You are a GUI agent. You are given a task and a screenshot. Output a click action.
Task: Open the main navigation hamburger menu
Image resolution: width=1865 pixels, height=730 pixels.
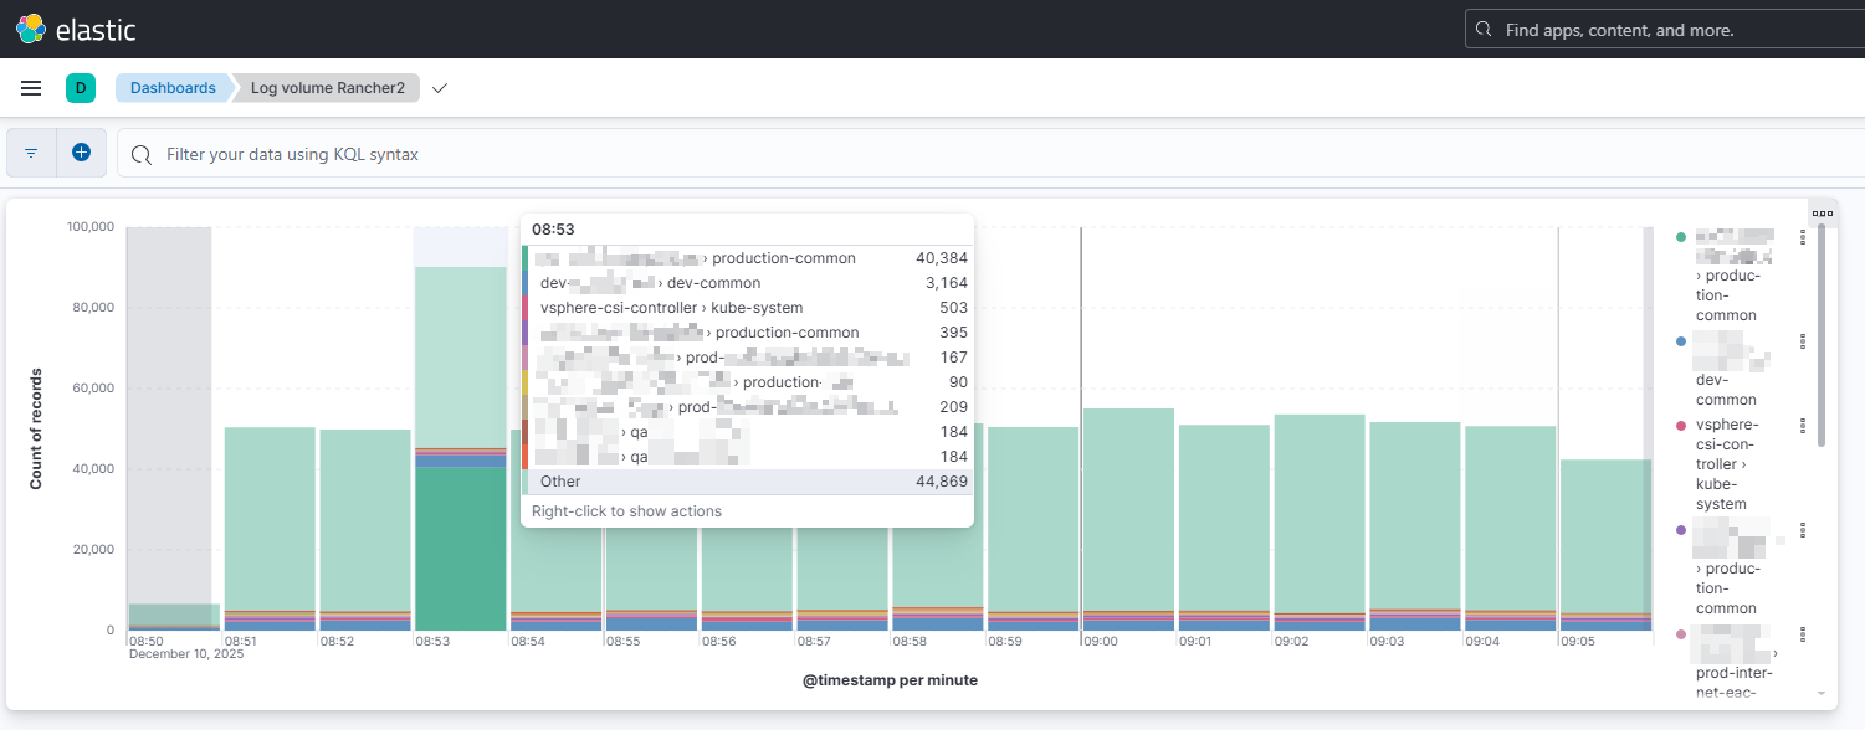click(31, 88)
